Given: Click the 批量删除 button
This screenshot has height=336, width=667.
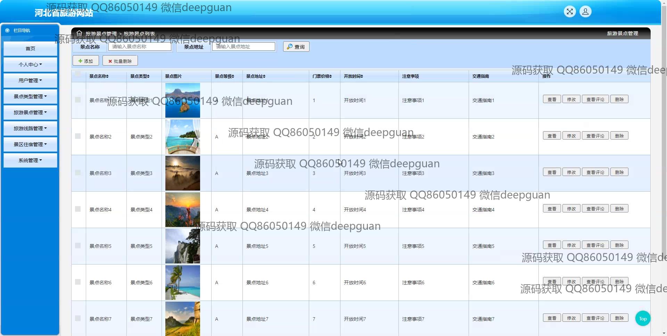Looking at the screenshot, I should pos(120,61).
